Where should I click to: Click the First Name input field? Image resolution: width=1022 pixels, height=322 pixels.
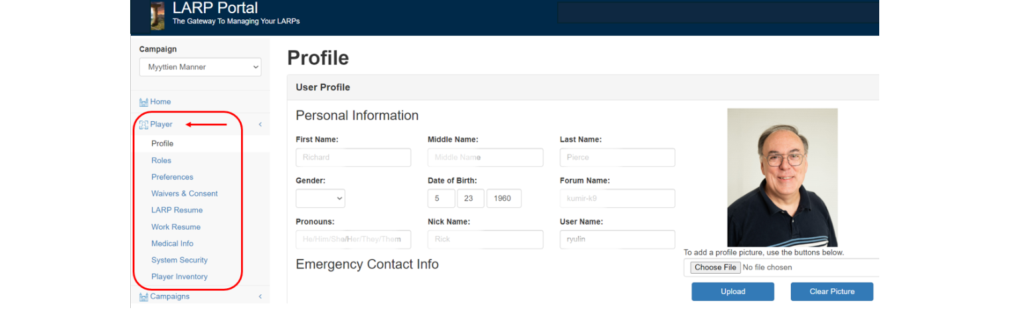coord(353,158)
